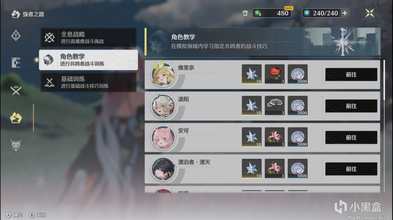Open the demon mask sidebar icon

(x=16, y=145)
